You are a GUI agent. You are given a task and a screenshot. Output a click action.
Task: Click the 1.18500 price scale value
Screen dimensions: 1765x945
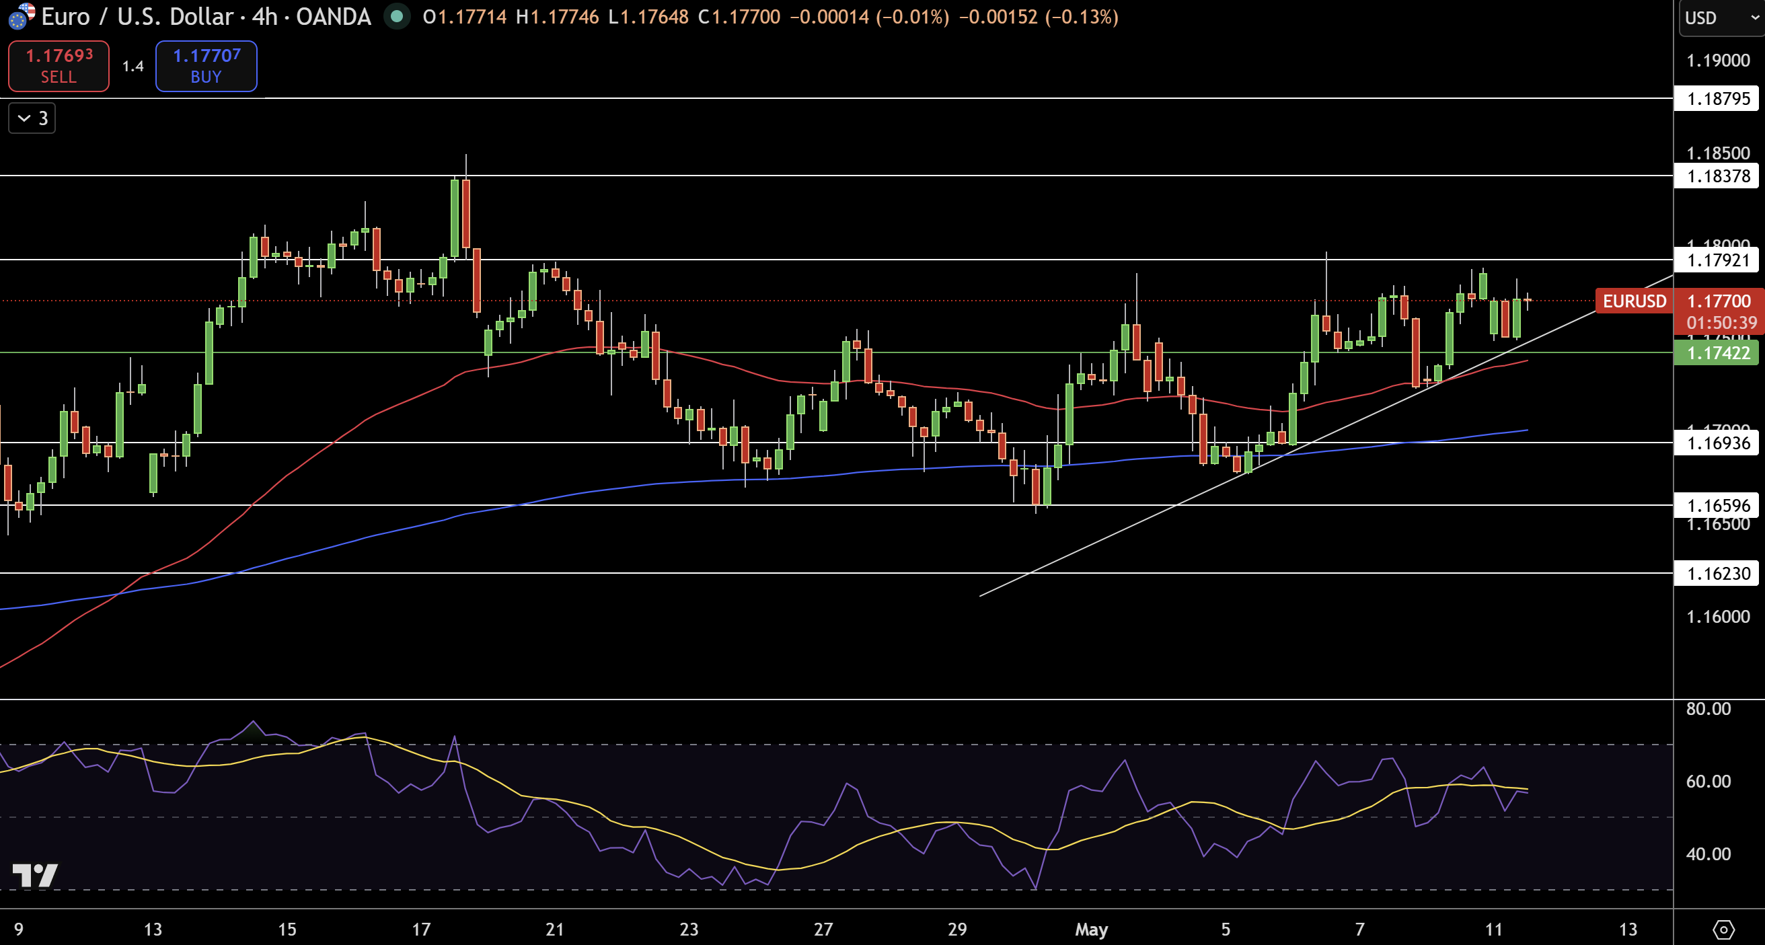coord(1718,153)
